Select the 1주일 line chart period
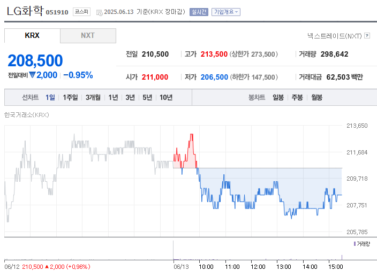This screenshot has height=279, width=377. coord(70,97)
